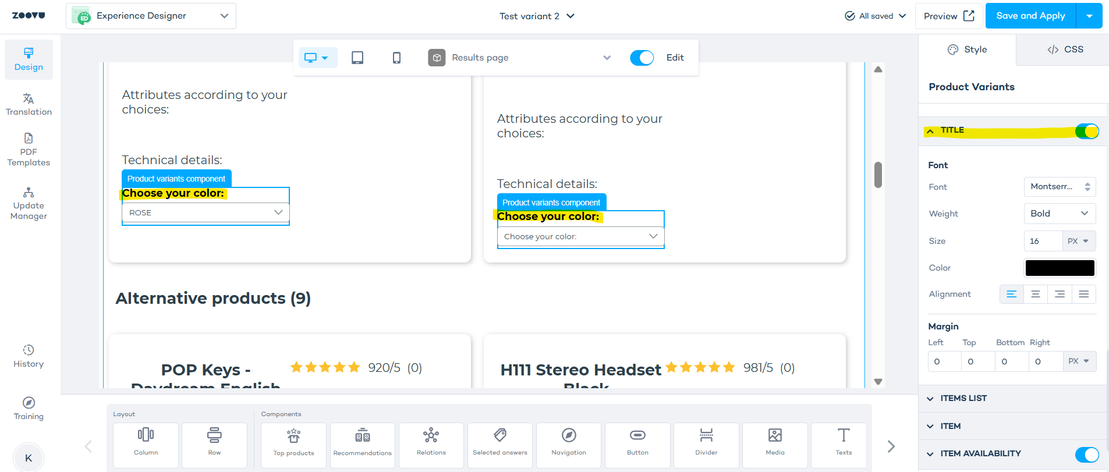Click the Save and Apply button
The image size is (1109, 472).
[1030, 16]
